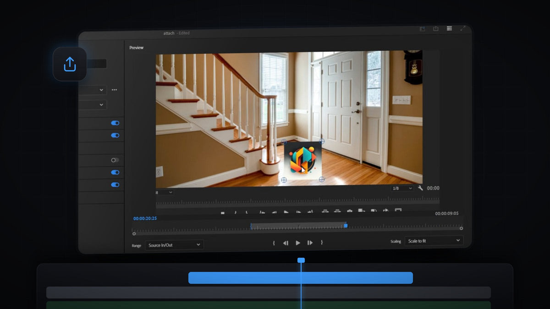Click the grey track on the bottom timeline
This screenshot has height=309, width=550.
tap(269, 293)
